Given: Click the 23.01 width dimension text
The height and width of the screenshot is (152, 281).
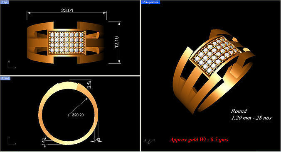Looking at the screenshot, I should pos(67,10).
